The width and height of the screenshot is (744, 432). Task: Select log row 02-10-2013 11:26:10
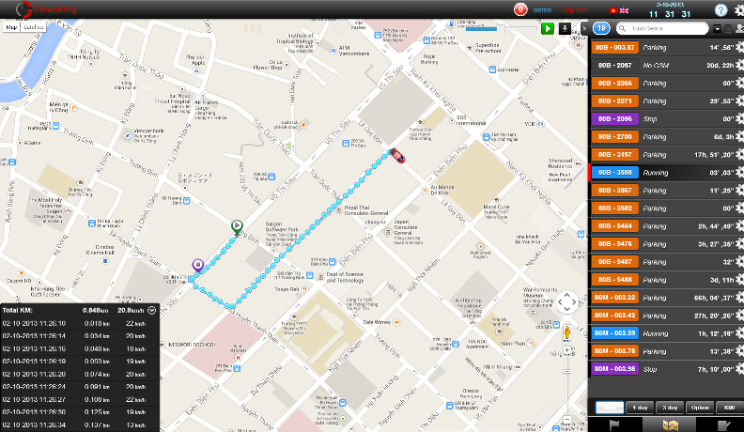[80, 323]
